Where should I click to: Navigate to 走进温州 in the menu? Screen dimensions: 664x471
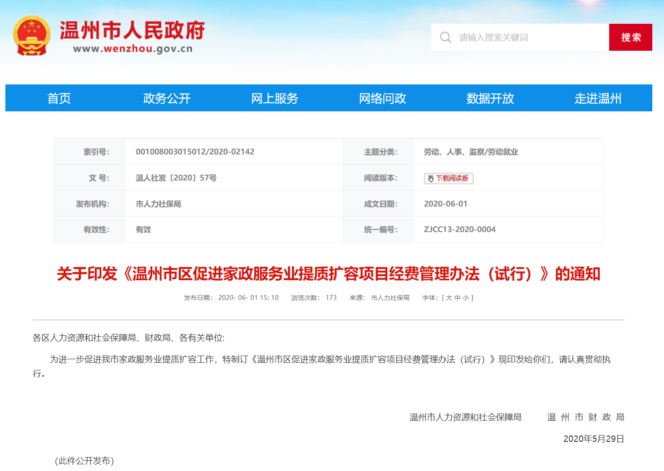pyautogui.click(x=598, y=98)
